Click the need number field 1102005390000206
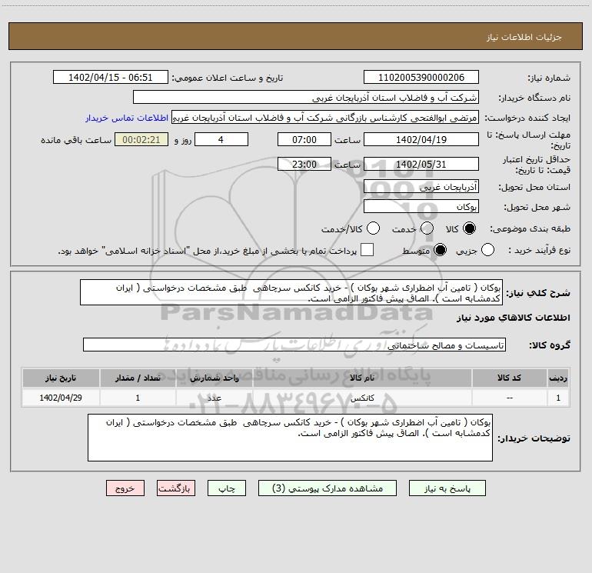Screen dimensions: 592x573 [421, 78]
